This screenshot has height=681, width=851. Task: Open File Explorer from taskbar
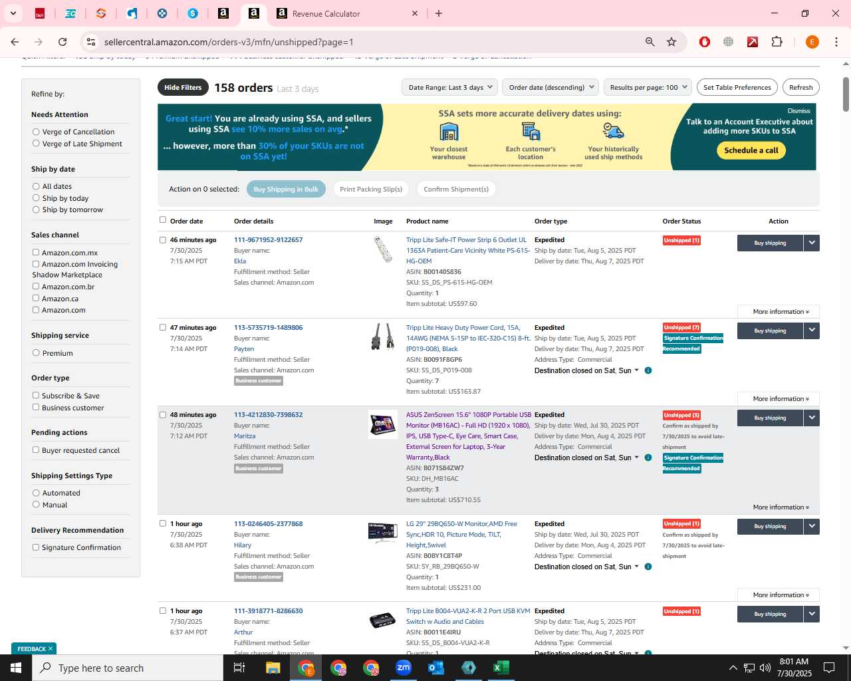point(273,668)
